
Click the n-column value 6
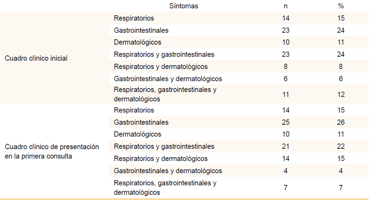(x=286, y=78)
